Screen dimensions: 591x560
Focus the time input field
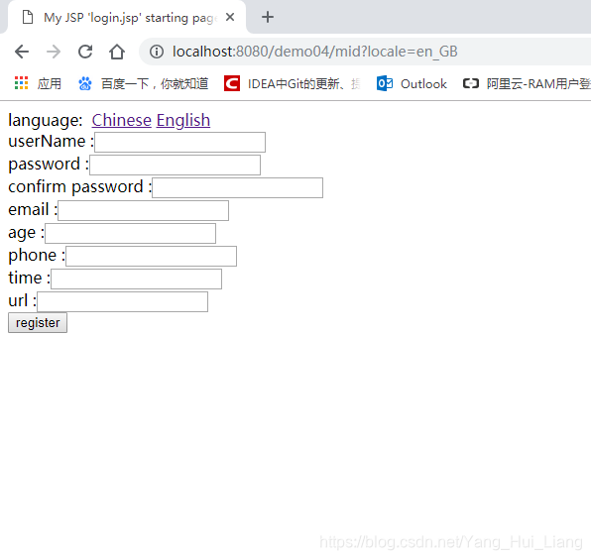coord(137,279)
